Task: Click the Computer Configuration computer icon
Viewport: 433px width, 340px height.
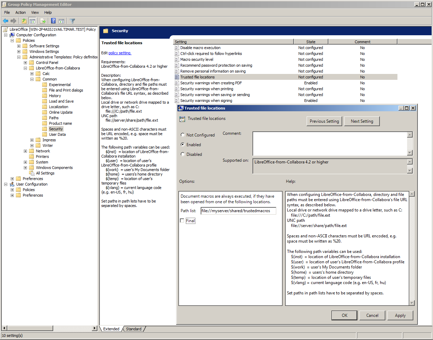Action: point(12,35)
